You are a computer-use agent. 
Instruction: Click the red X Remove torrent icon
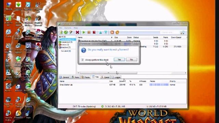coord(77,32)
